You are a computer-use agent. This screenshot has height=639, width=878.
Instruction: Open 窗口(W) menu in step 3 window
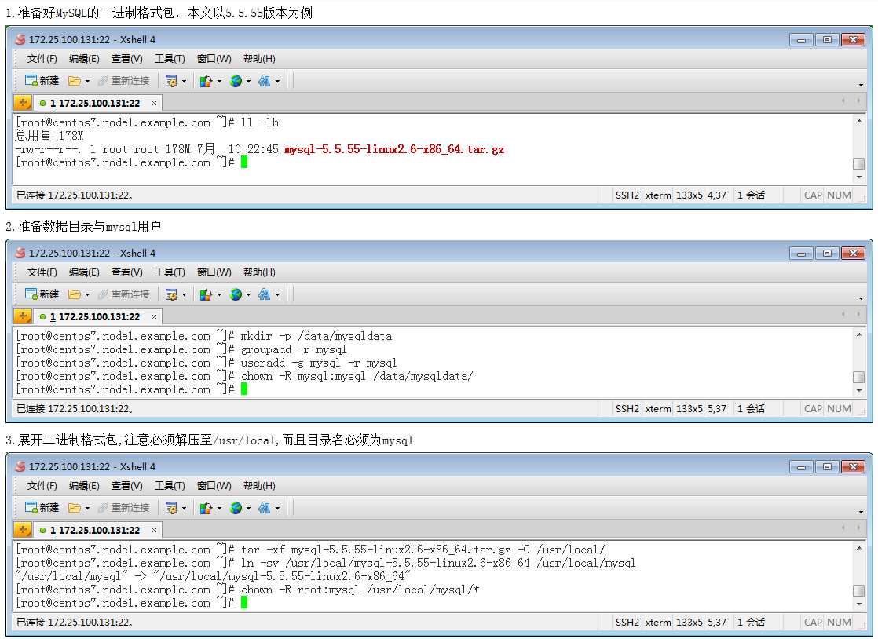click(214, 486)
